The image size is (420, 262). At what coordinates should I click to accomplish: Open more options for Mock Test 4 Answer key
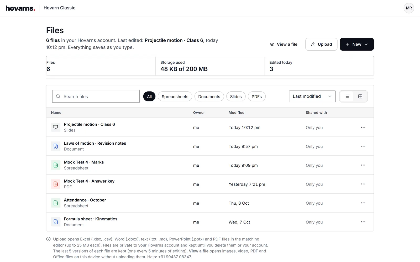[363, 184]
